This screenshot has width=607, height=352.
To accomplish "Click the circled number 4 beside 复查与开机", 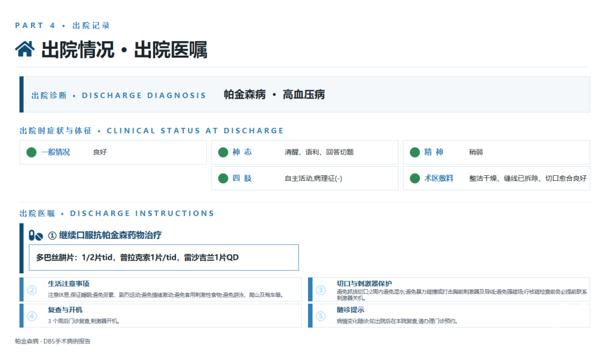I will click(x=32, y=316).
